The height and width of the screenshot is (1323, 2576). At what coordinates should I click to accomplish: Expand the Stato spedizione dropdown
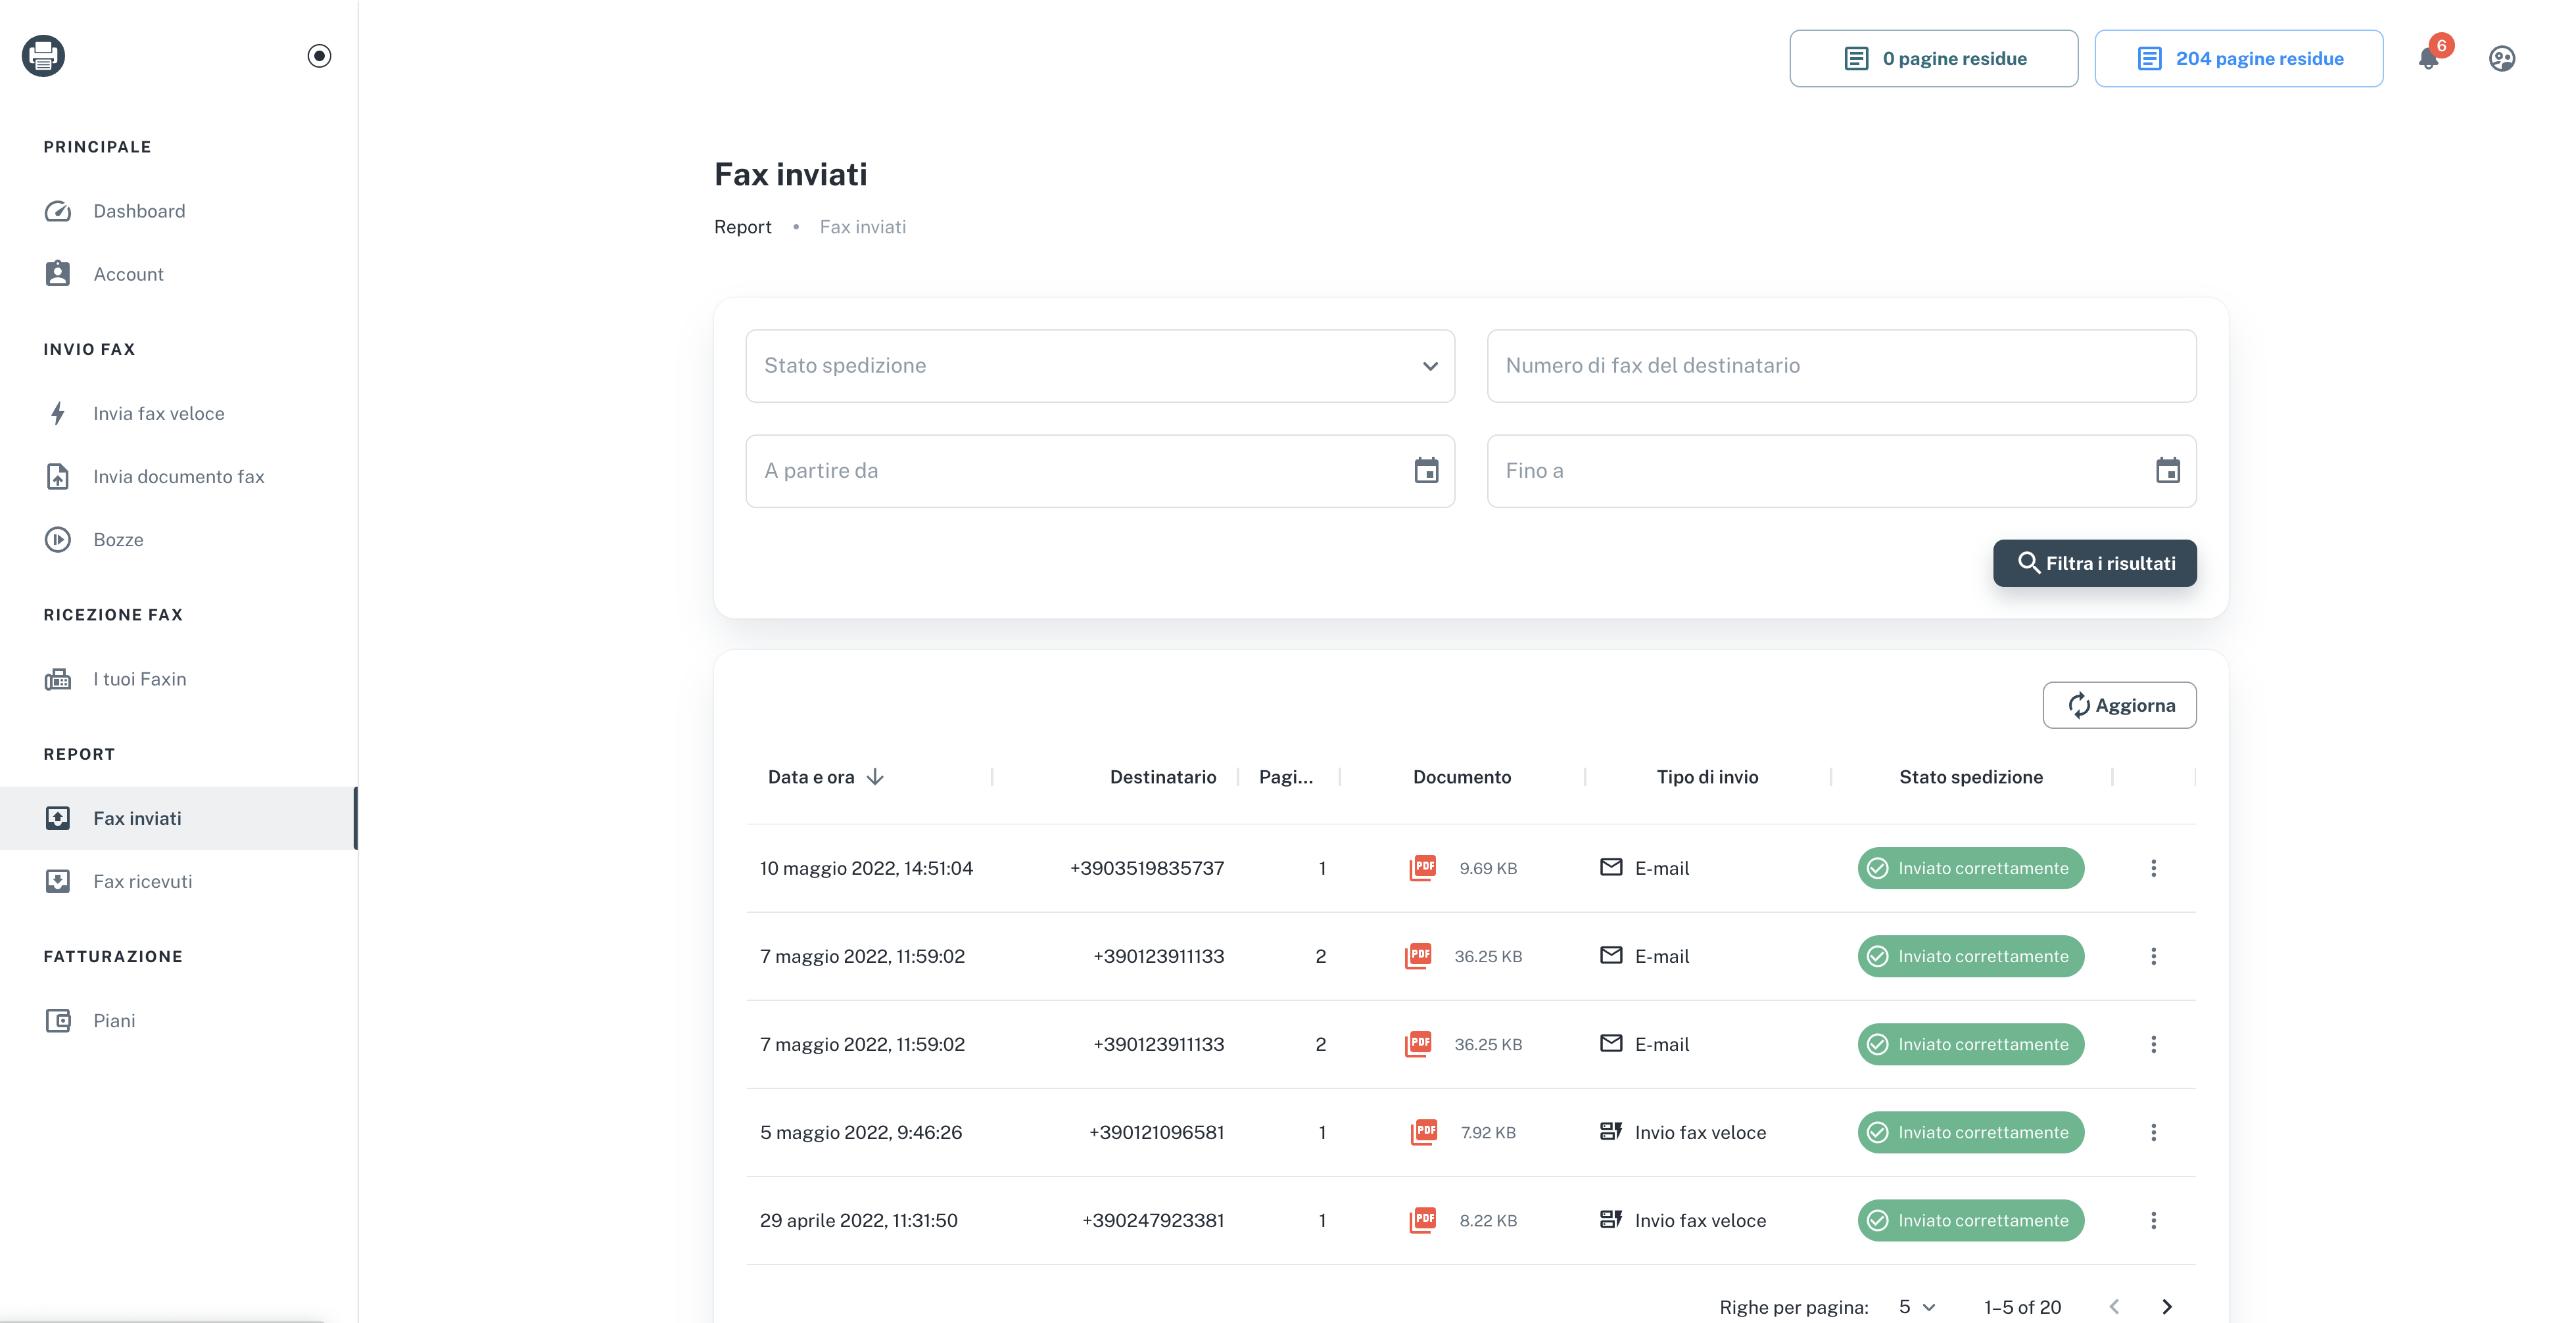click(1100, 365)
